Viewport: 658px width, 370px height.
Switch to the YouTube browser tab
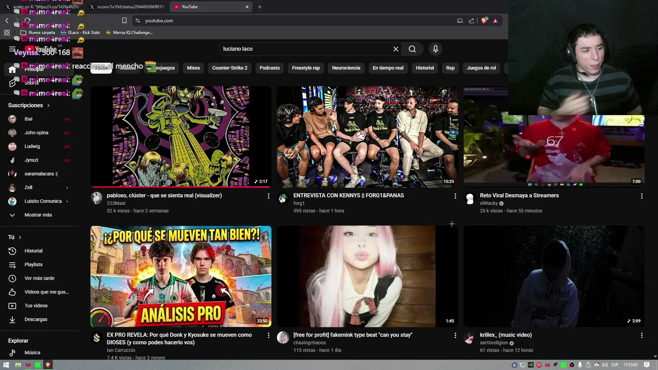[x=210, y=7]
